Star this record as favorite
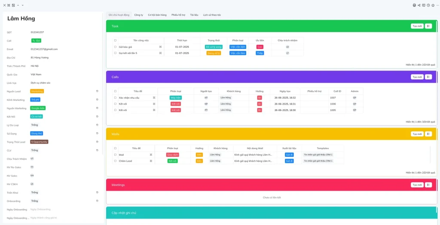The width and height of the screenshot is (440, 225). pos(433,5)
